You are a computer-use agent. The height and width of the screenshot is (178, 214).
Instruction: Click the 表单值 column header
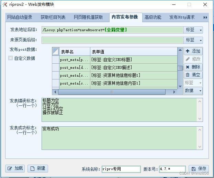coord(134,52)
